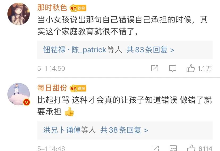Expand 共83条回复 replies
Viewport: 220px width, 151px height.
[x=150, y=50]
